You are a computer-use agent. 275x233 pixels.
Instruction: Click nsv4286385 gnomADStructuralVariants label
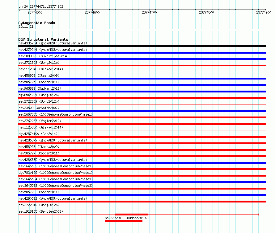tap(53, 160)
